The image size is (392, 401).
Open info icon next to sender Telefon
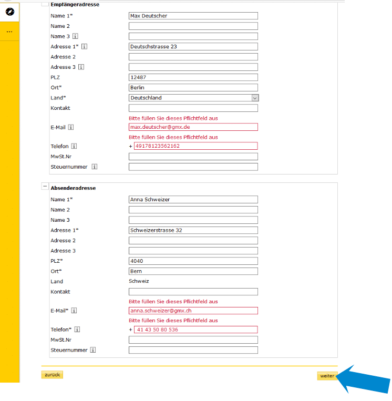[x=77, y=330]
